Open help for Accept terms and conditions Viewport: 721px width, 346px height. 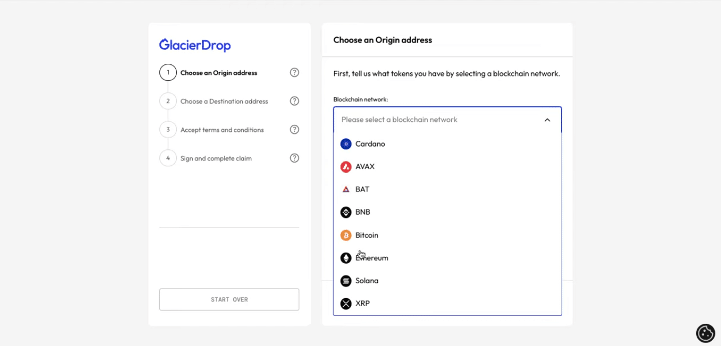295,130
